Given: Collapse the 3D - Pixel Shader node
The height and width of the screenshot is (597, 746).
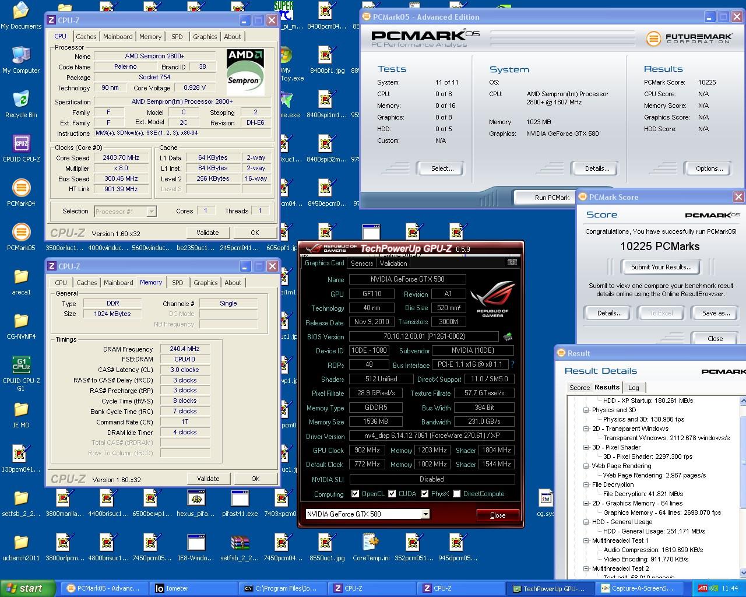Looking at the screenshot, I should pos(586,447).
